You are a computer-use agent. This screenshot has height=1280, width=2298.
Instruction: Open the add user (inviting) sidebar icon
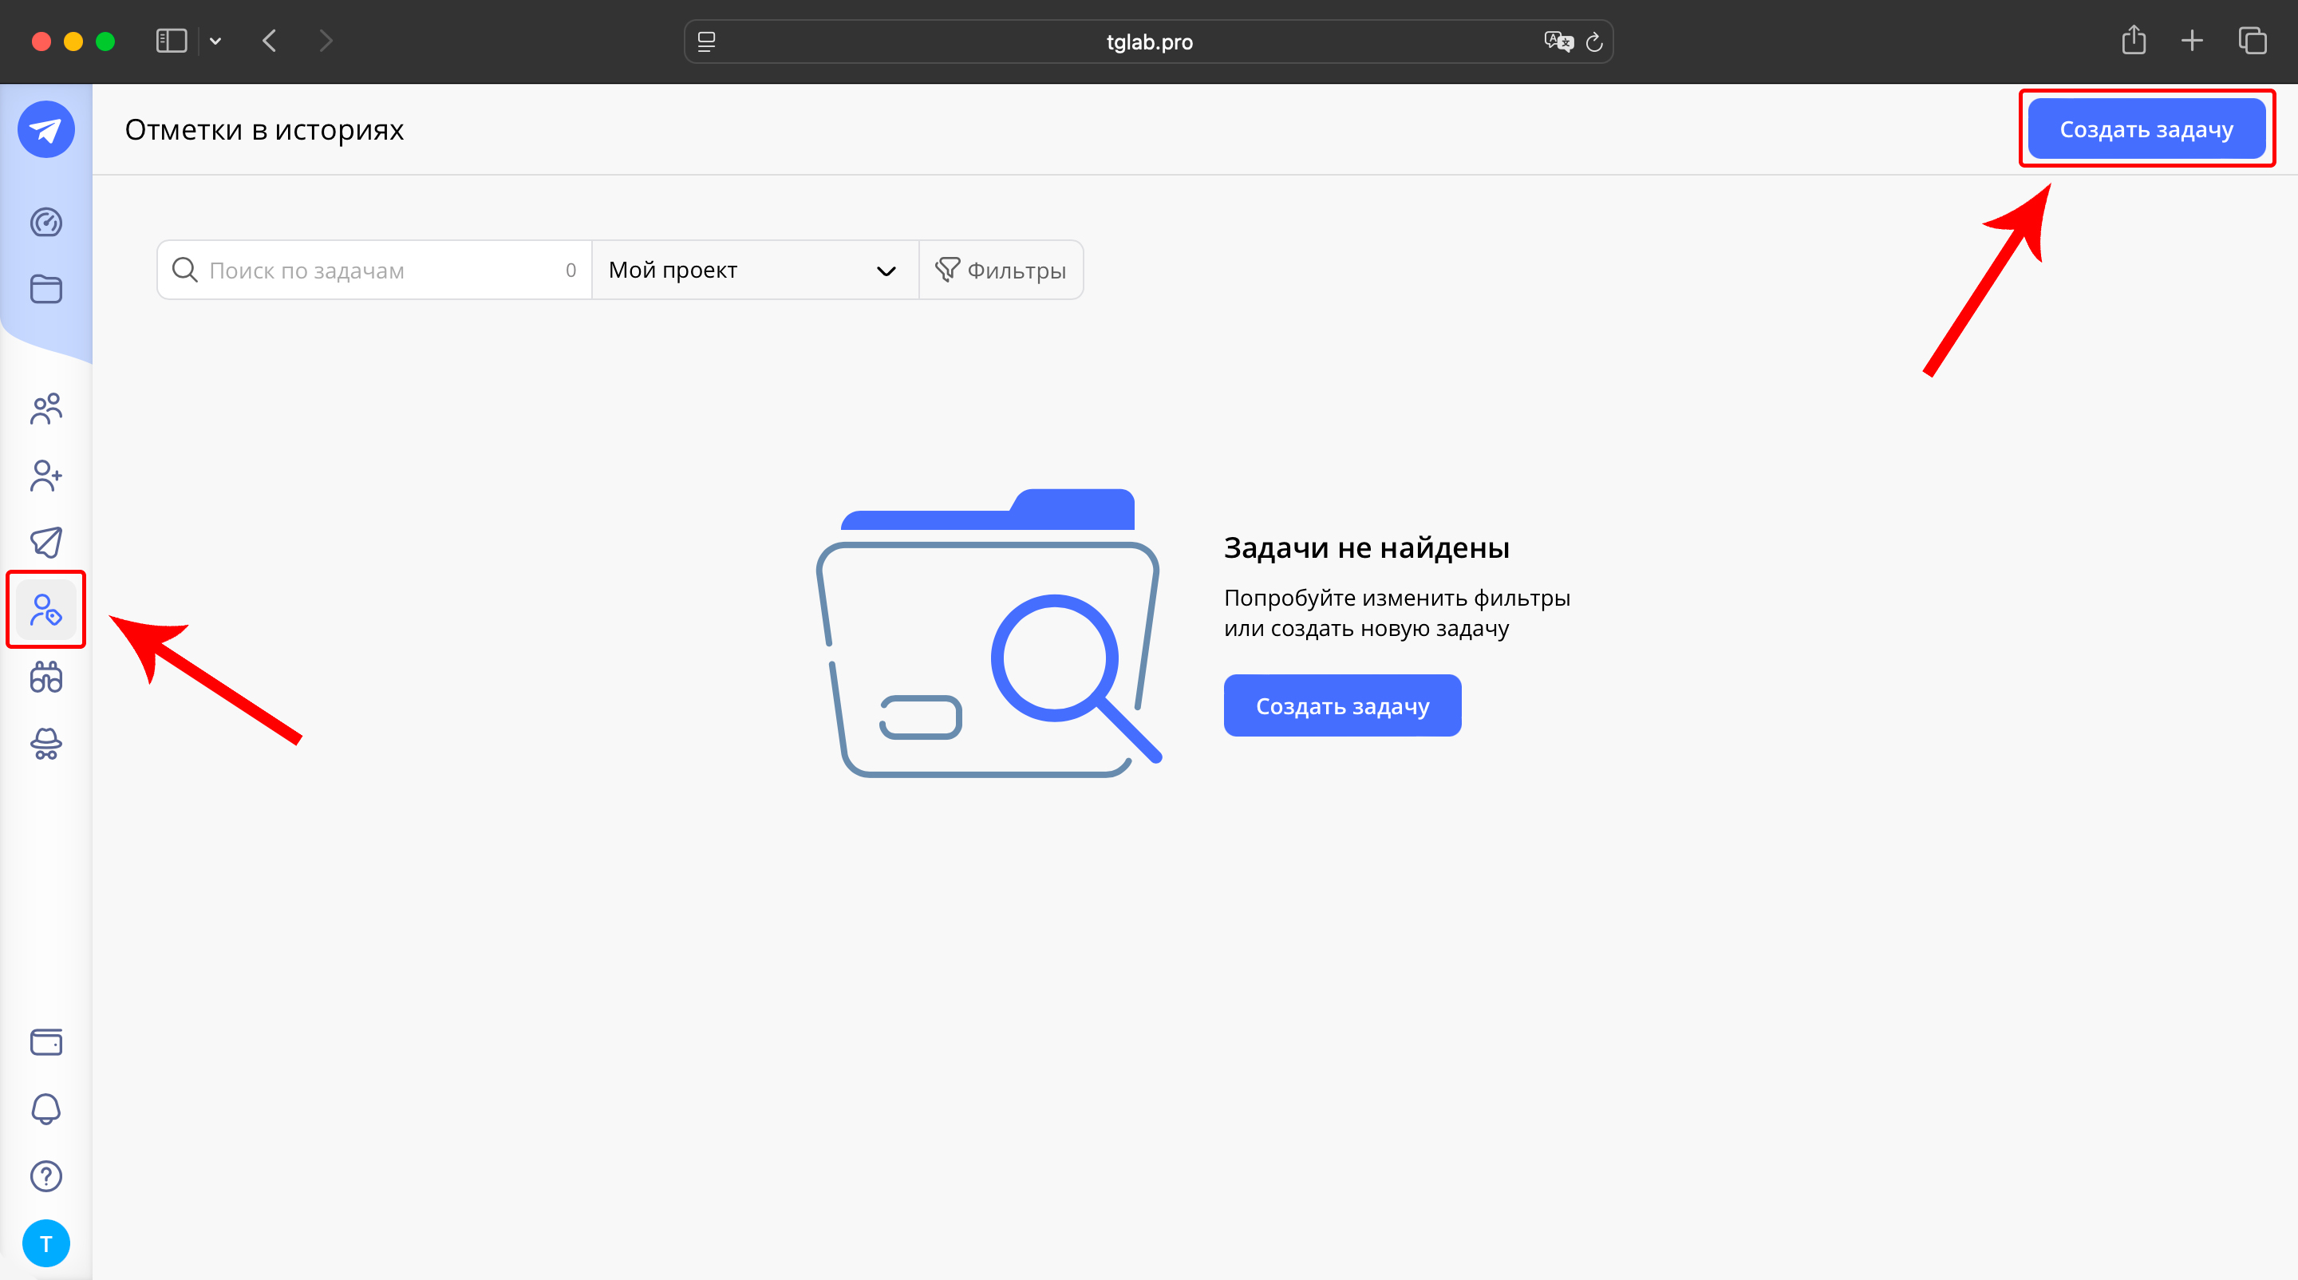pyautogui.click(x=46, y=476)
